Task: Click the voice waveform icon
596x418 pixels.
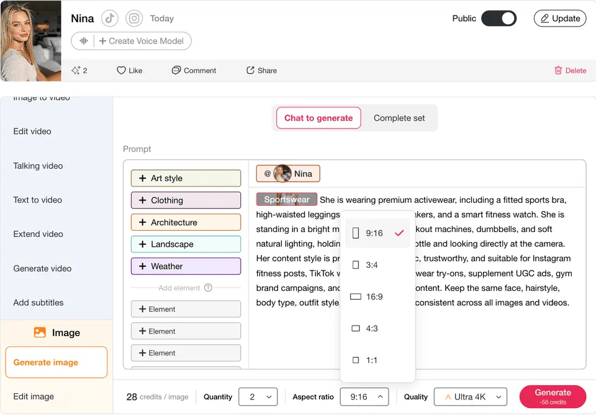Action: (84, 41)
